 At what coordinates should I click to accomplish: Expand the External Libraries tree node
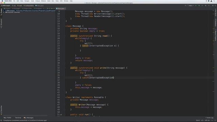(x=4, y=12)
